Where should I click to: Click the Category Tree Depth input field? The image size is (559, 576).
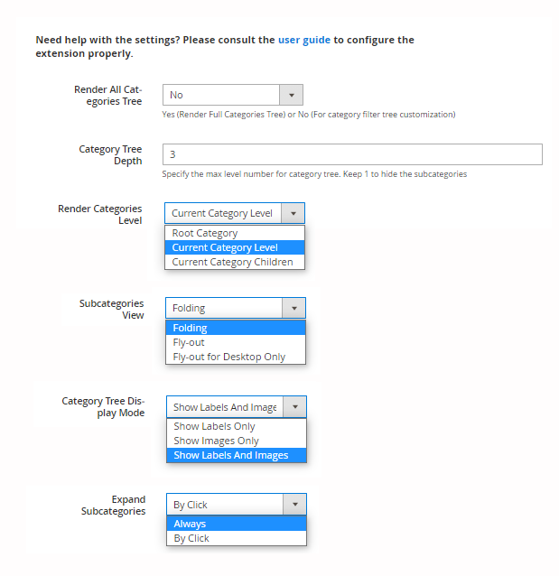(x=352, y=154)
